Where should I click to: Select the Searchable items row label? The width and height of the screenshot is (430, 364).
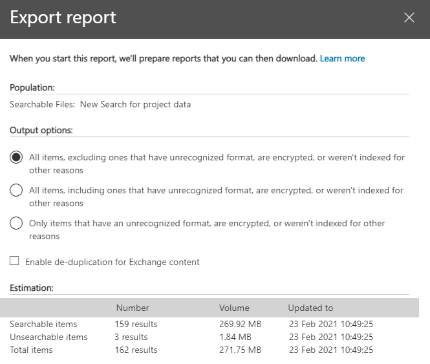click(43, 324)
